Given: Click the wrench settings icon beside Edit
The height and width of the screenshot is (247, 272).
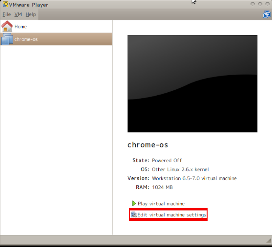Looking at the screenshot, I should (x=134, y=215).
